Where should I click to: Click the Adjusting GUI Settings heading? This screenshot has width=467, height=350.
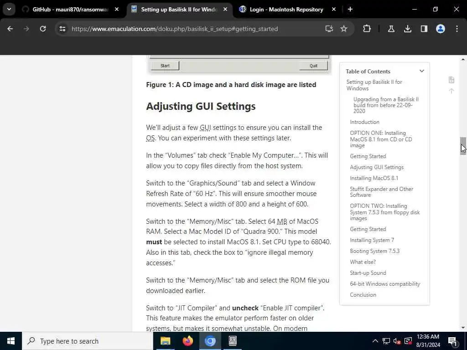(x=201, y=106)
